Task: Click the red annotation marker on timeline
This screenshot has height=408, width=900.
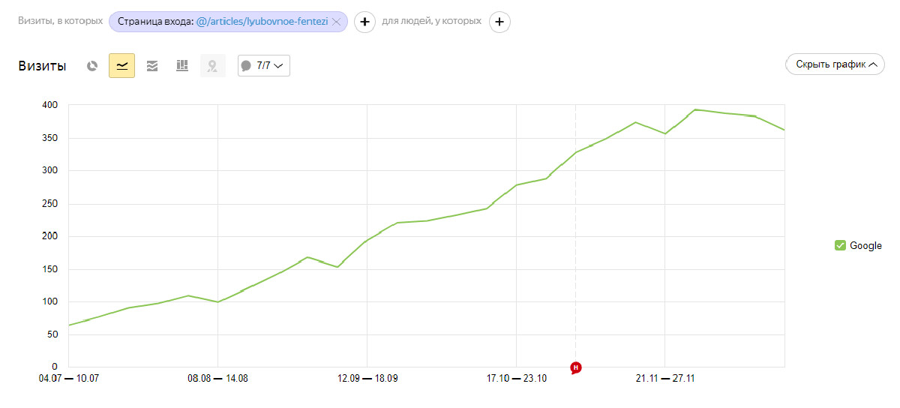Action: [575, 367]
